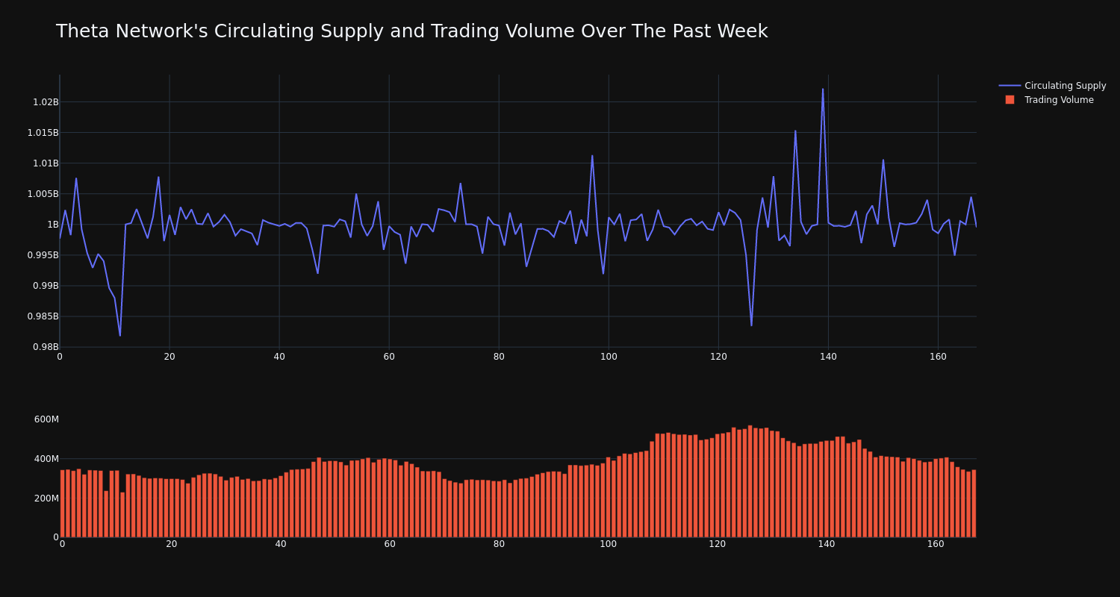Click the 0.99B y-axis label

coord(46,286)
